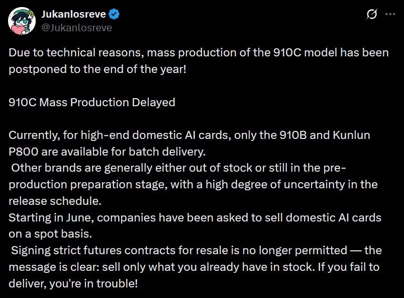
Task: Click the Grok slashed-circle icon
Action: 371,14
